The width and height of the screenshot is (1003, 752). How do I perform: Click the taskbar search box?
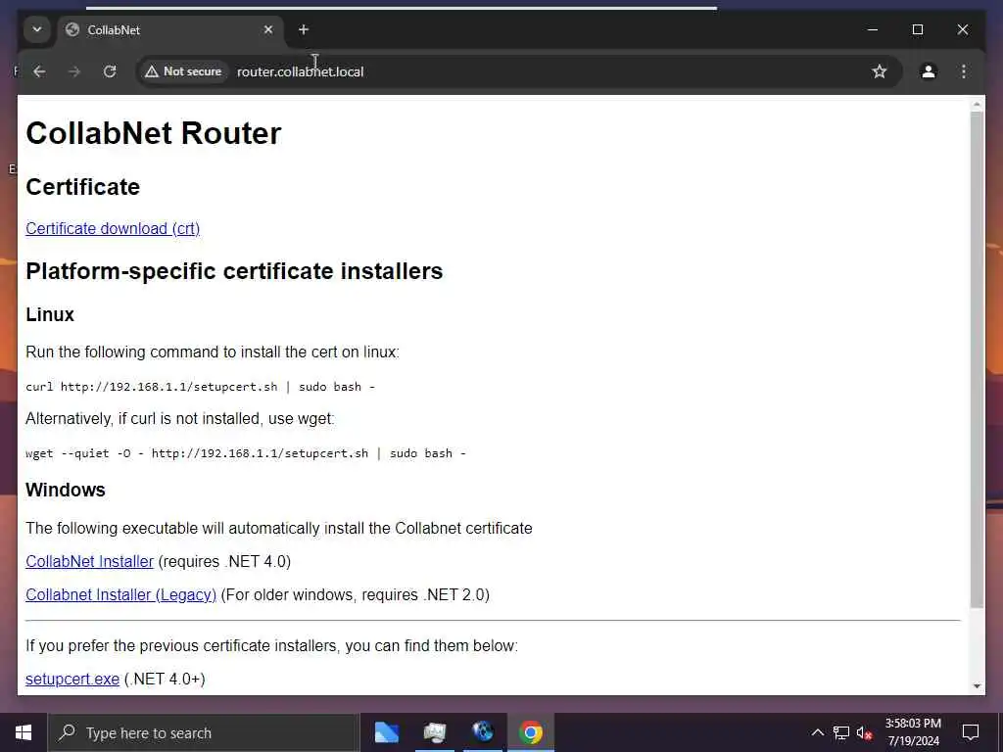tap(204, 732)
